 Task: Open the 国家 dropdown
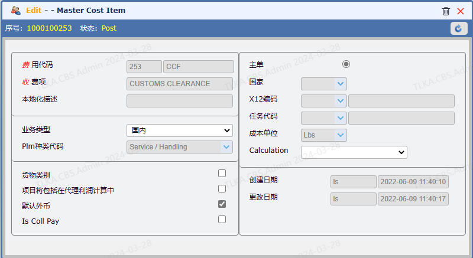(x=324, y=84)
